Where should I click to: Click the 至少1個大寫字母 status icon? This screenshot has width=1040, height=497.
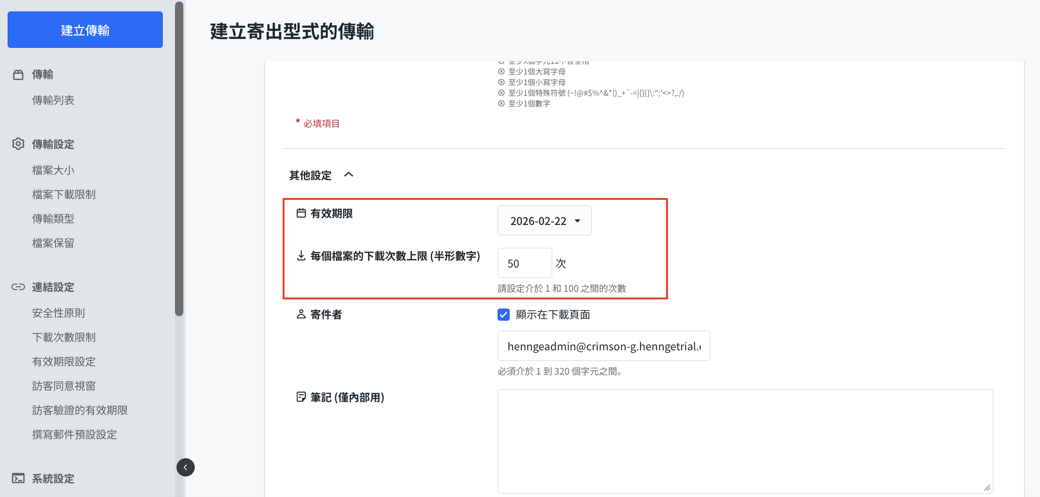[x=501, y=71]
